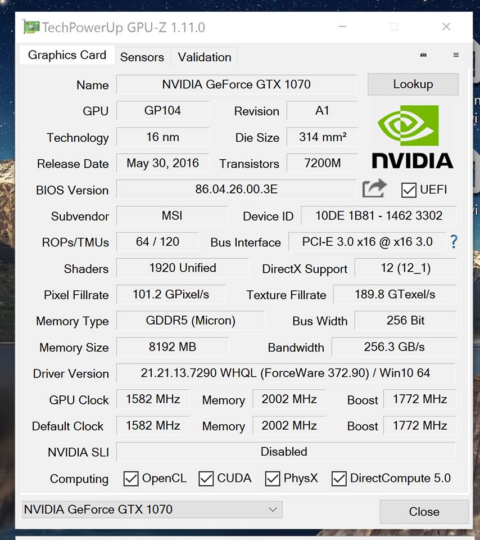Click the GPU Clock value 1582 MHz

[x=153, y=399]
